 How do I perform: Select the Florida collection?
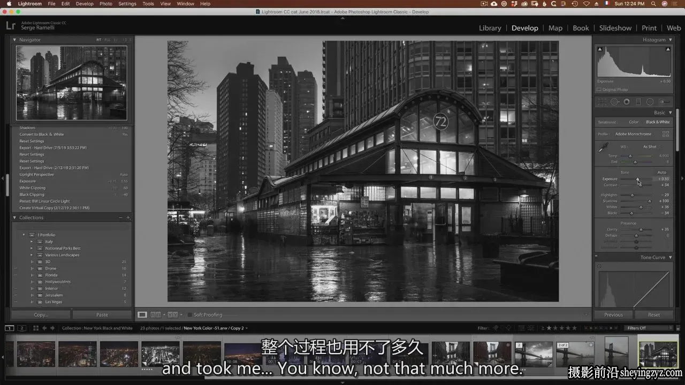click(51, 275)
